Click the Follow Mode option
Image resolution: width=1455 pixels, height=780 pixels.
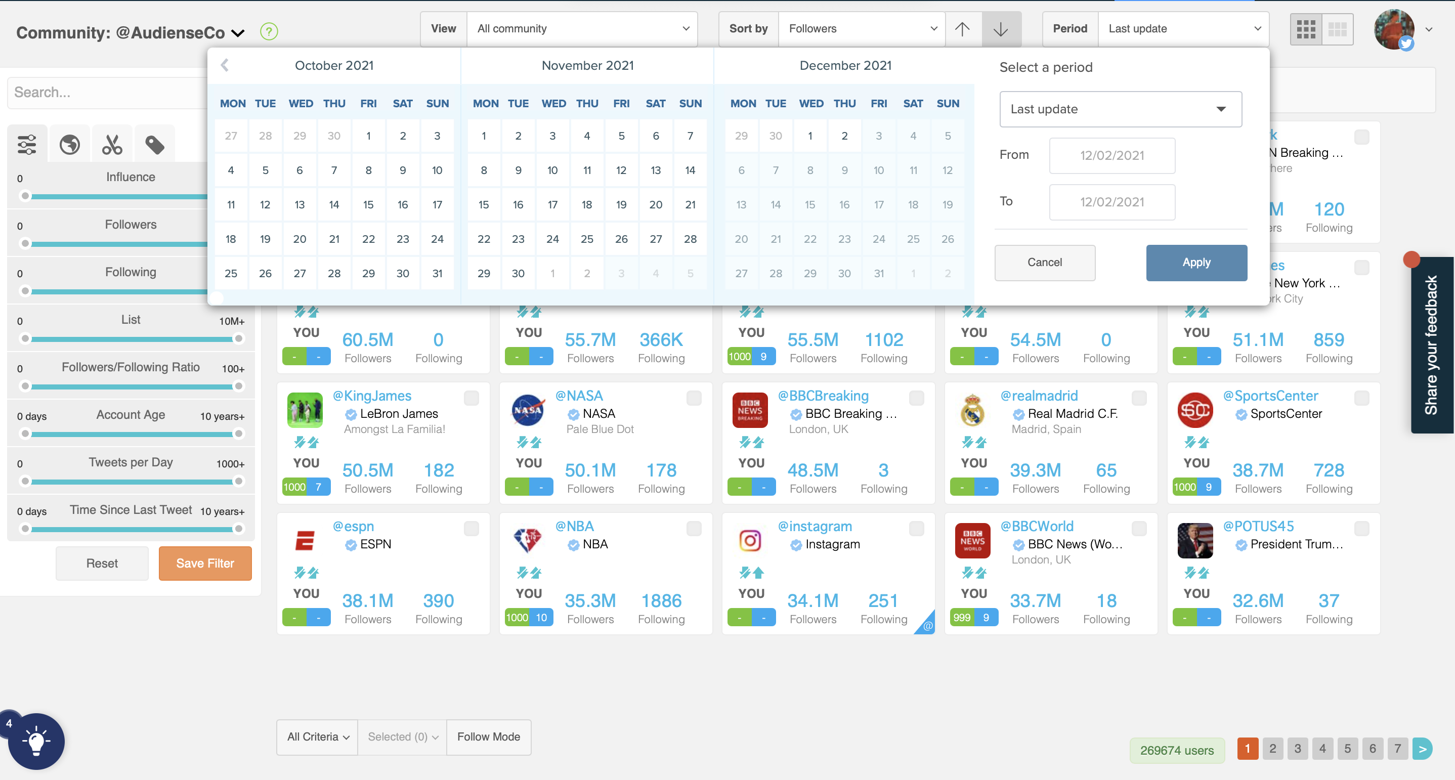[489, 737]
